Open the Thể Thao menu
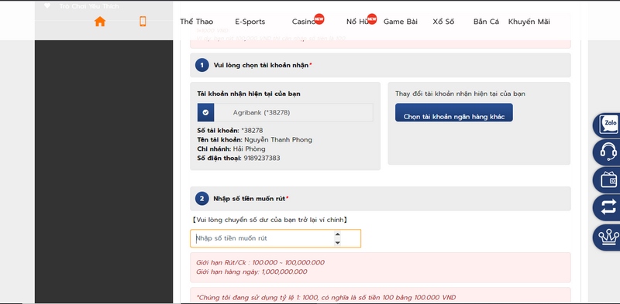 [x=197, y=22]
